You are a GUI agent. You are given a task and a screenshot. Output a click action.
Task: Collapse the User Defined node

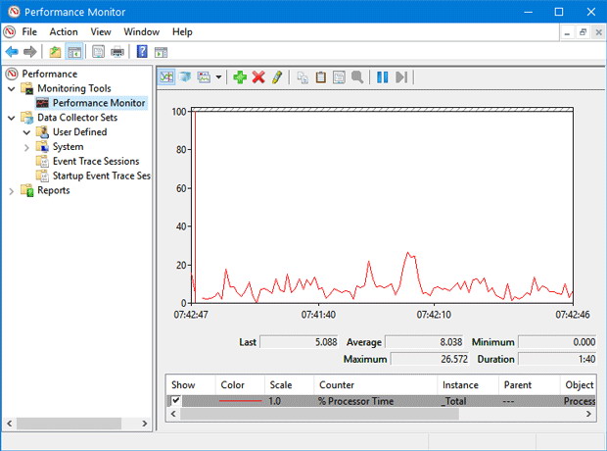tap(26, 132)
